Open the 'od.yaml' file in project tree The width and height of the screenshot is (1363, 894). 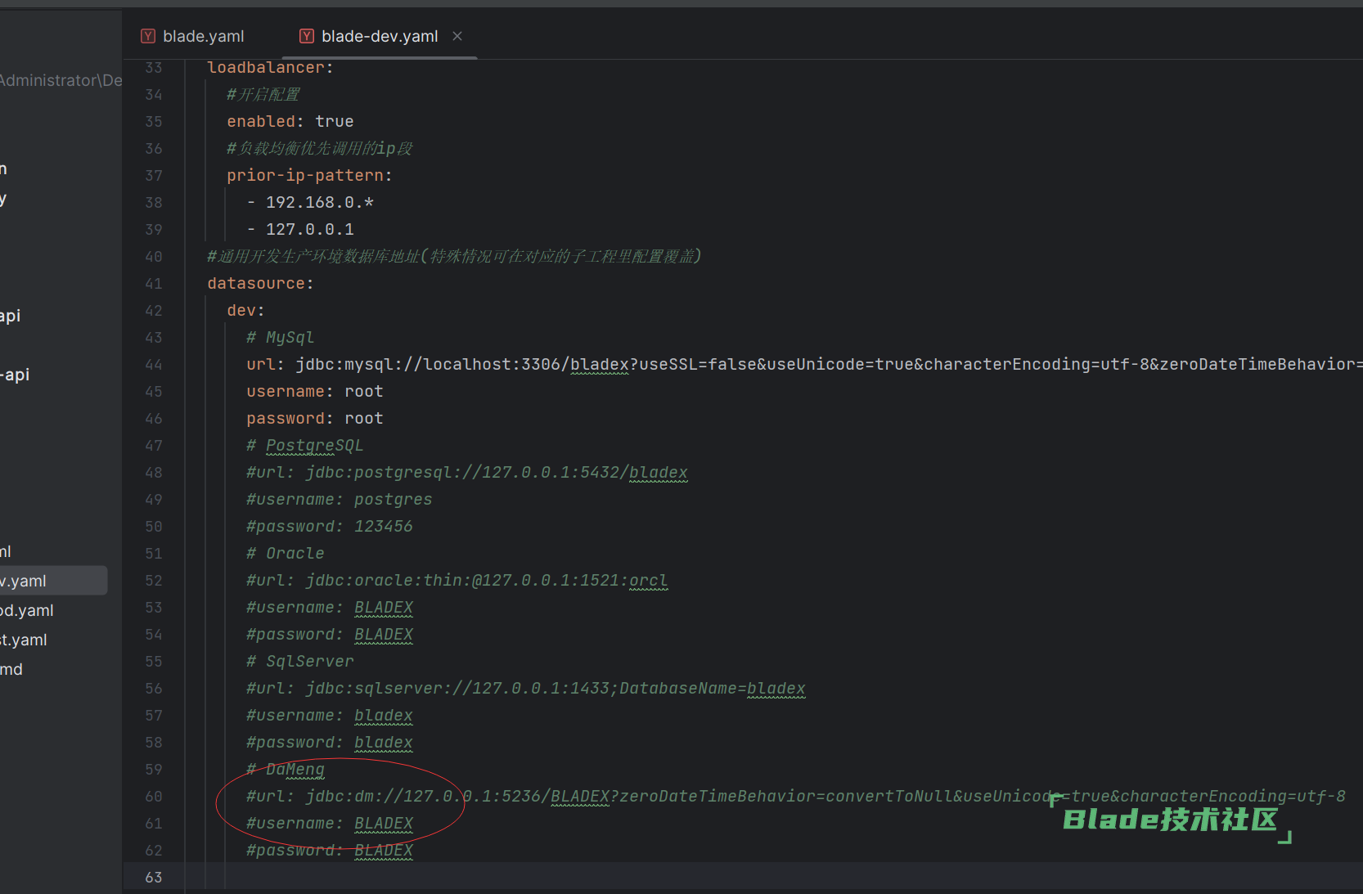coord(27,610)
